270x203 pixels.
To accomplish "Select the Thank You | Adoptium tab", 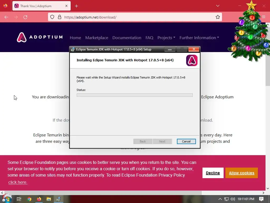I will click(41, 6).
